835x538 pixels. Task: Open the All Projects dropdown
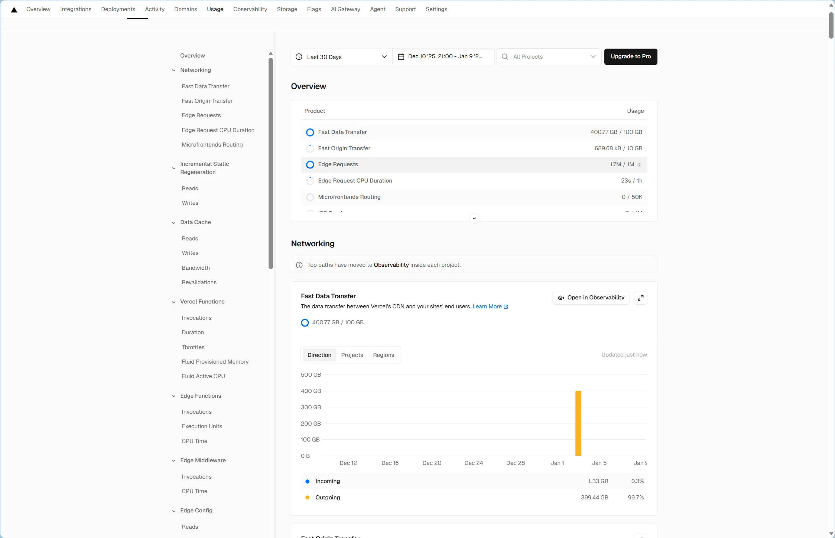[549, 57]
